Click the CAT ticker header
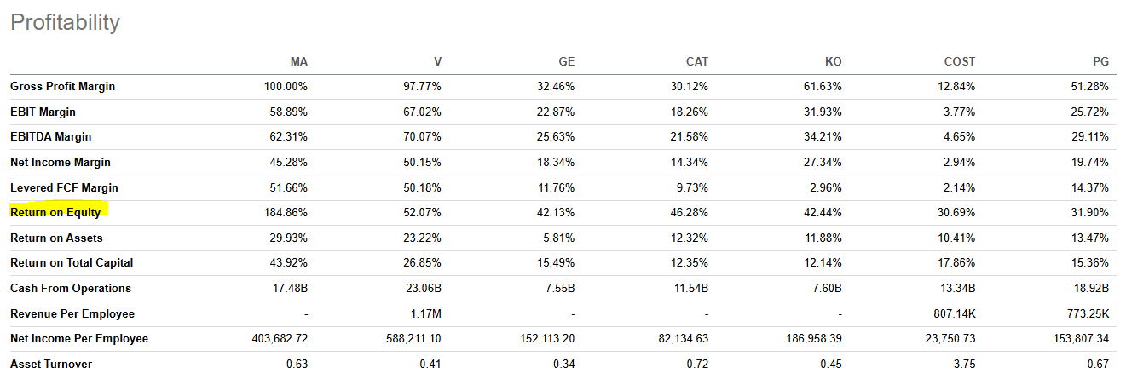The width and height of the screenshot is (1126, 379). click(x=696, y=61)
